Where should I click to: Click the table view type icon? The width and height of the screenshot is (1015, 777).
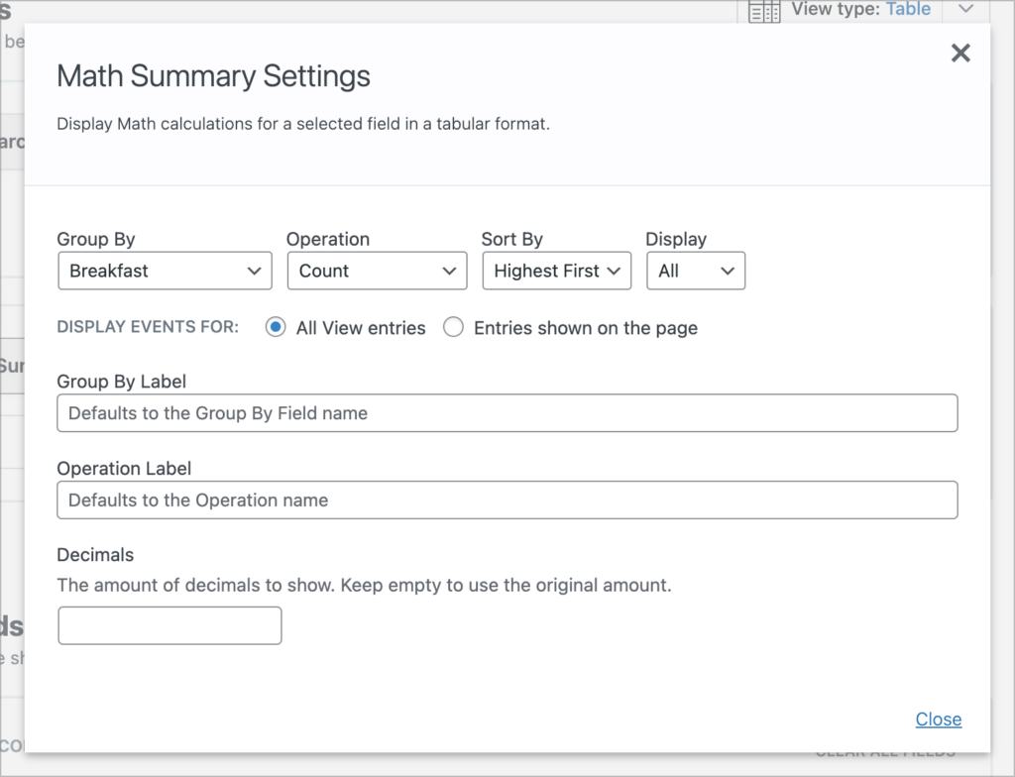point(764,12)
